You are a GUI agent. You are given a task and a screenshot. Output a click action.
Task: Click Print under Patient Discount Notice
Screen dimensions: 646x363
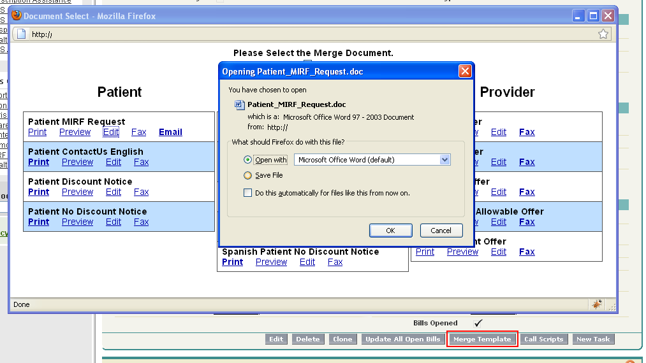tap(38, 192)
